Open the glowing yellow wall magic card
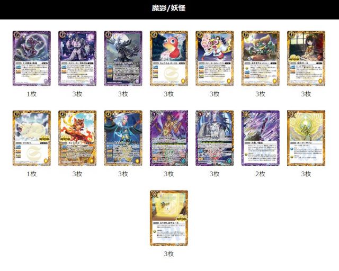This screenshot has width=339, height=271. coord(169,218)
